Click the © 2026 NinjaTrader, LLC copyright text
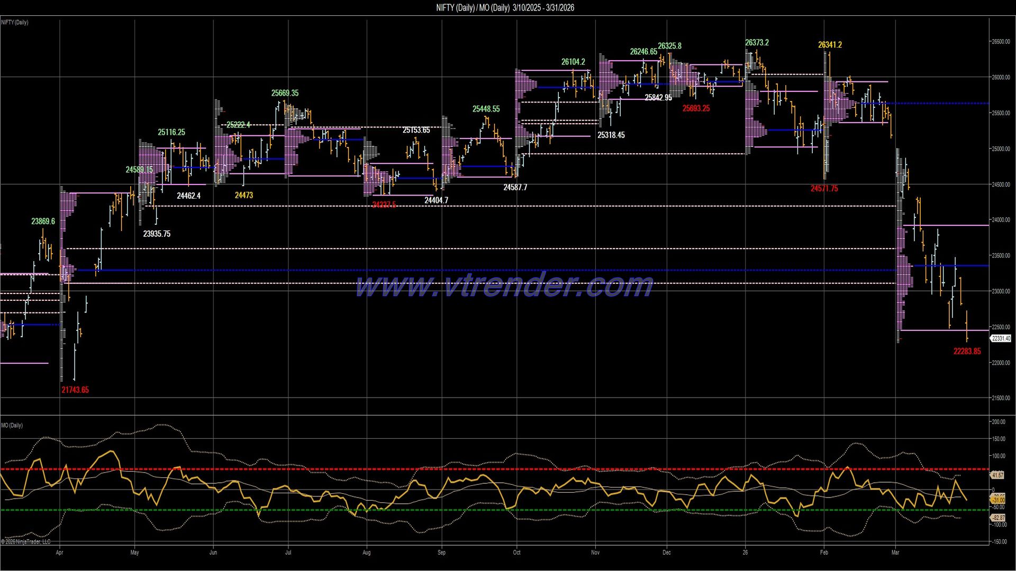 tap(25, 542)
